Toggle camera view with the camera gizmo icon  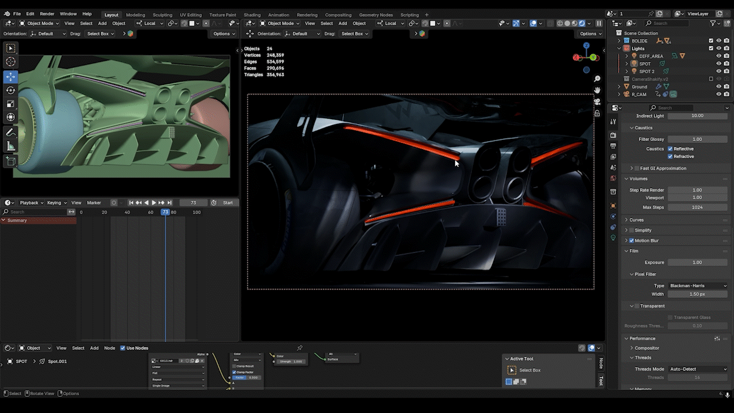[x=597, y=102]
